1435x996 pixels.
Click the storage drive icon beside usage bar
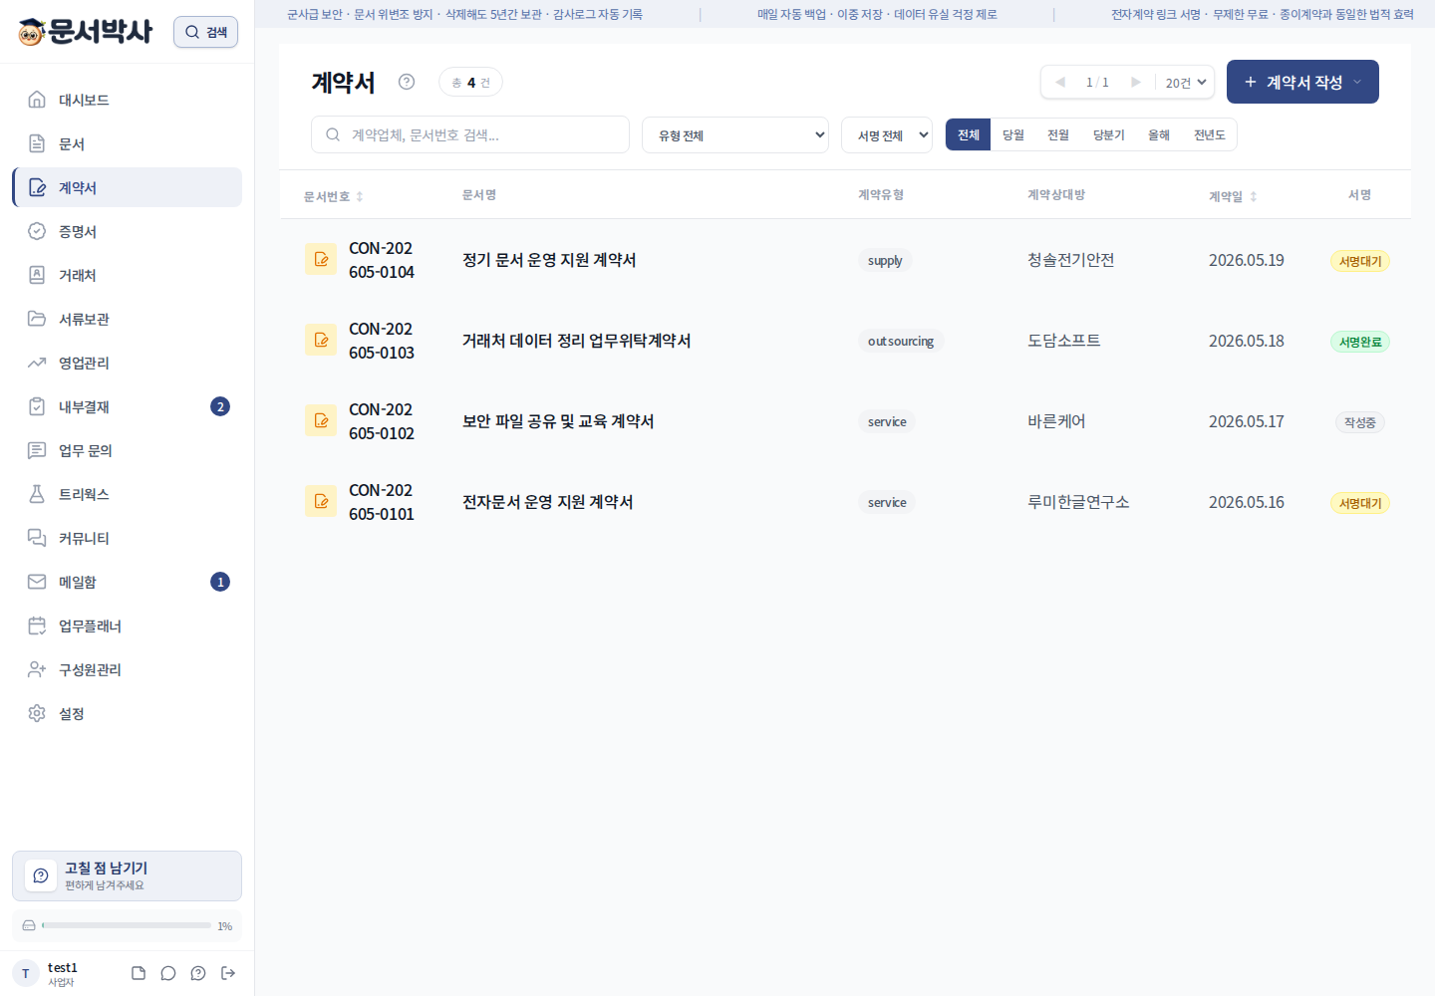(x=29, y=925)
